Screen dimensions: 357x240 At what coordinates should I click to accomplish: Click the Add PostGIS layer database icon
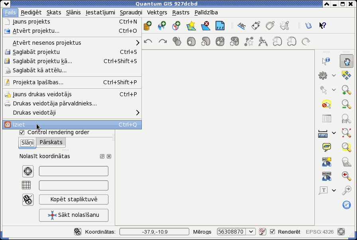click(x=147, y=26)
